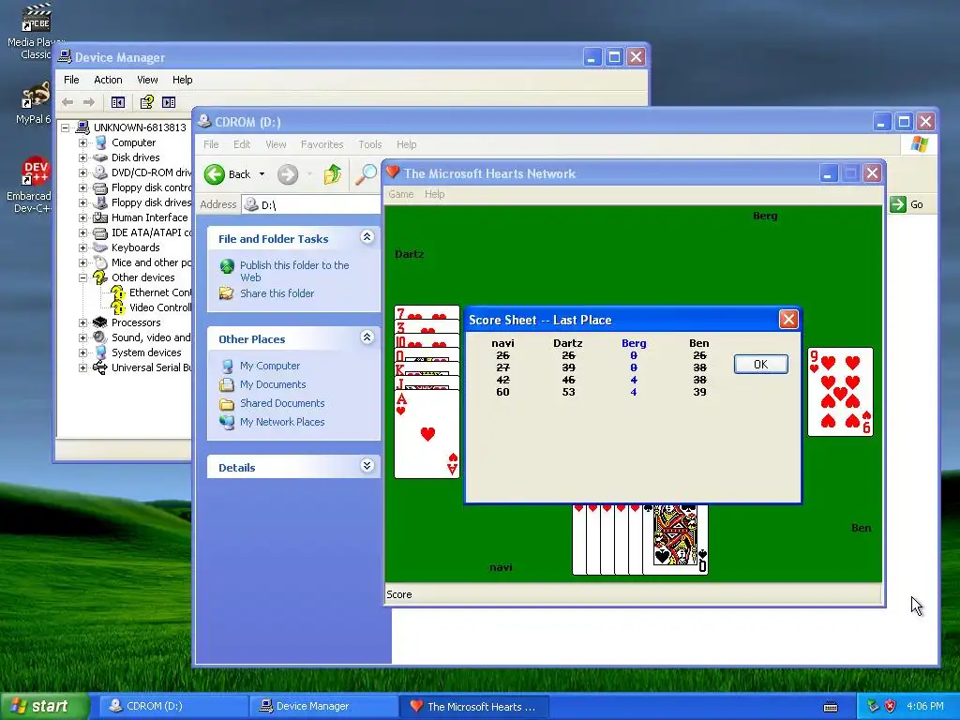The height and width of the screenshot is (720, 960).
Task: Switch to Device Manager taskbar button
Action: tap(323, 706)
